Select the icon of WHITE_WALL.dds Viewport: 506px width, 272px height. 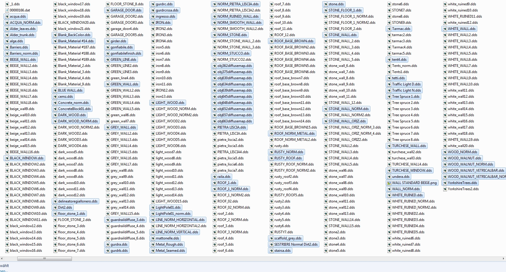pyautogui.click(x=445, y=29)
